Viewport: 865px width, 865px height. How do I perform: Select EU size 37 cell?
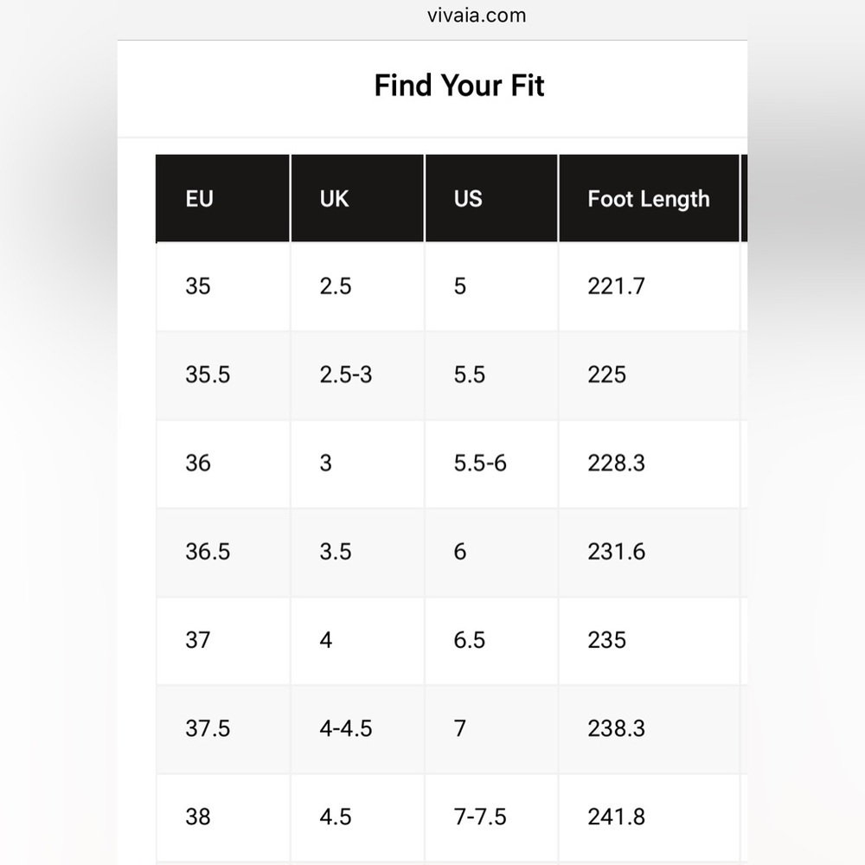click(223, 640)
